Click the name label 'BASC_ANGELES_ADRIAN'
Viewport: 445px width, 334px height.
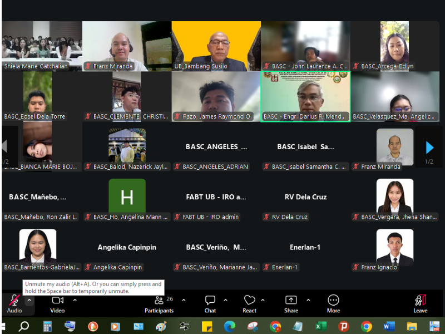[x=215, y=166]
